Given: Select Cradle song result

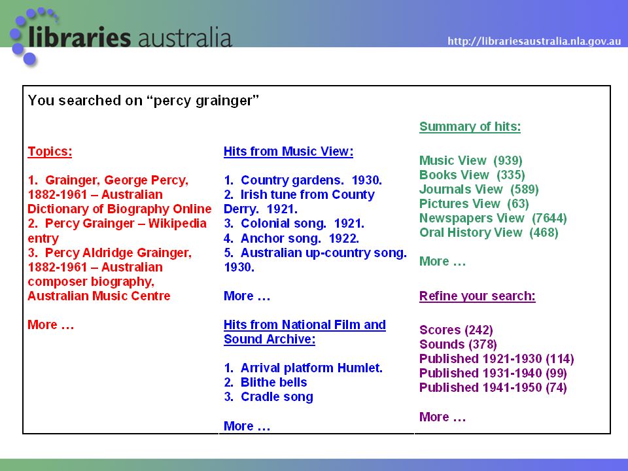Looking at the screenshot, I should point(268,396).
